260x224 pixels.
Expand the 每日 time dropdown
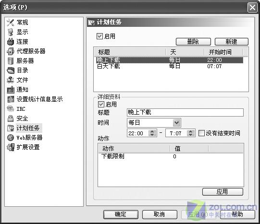[x=176, y=123]
